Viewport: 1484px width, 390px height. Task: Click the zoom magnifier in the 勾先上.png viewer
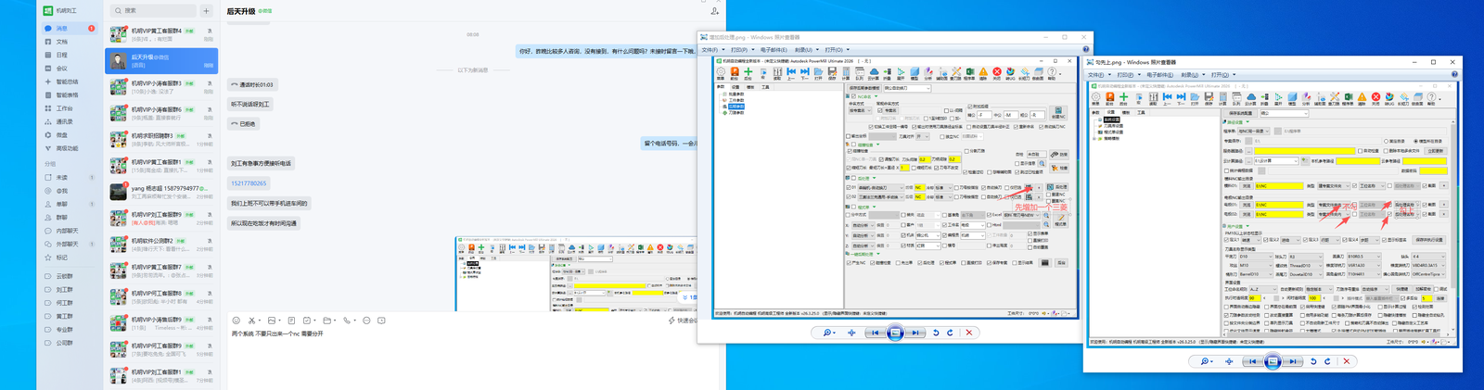coord(1206,361)
